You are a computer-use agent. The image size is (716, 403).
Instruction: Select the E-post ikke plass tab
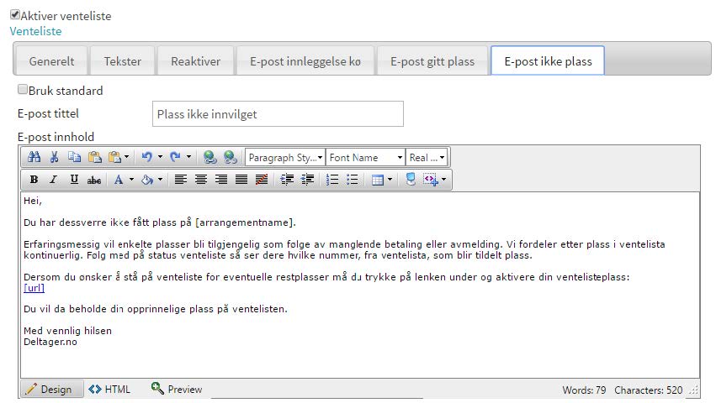(x=548, y=60)
